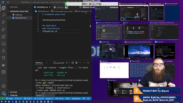183x103 pixels.
Task: Open the Source Control view
Action: [x=3, y=22]
